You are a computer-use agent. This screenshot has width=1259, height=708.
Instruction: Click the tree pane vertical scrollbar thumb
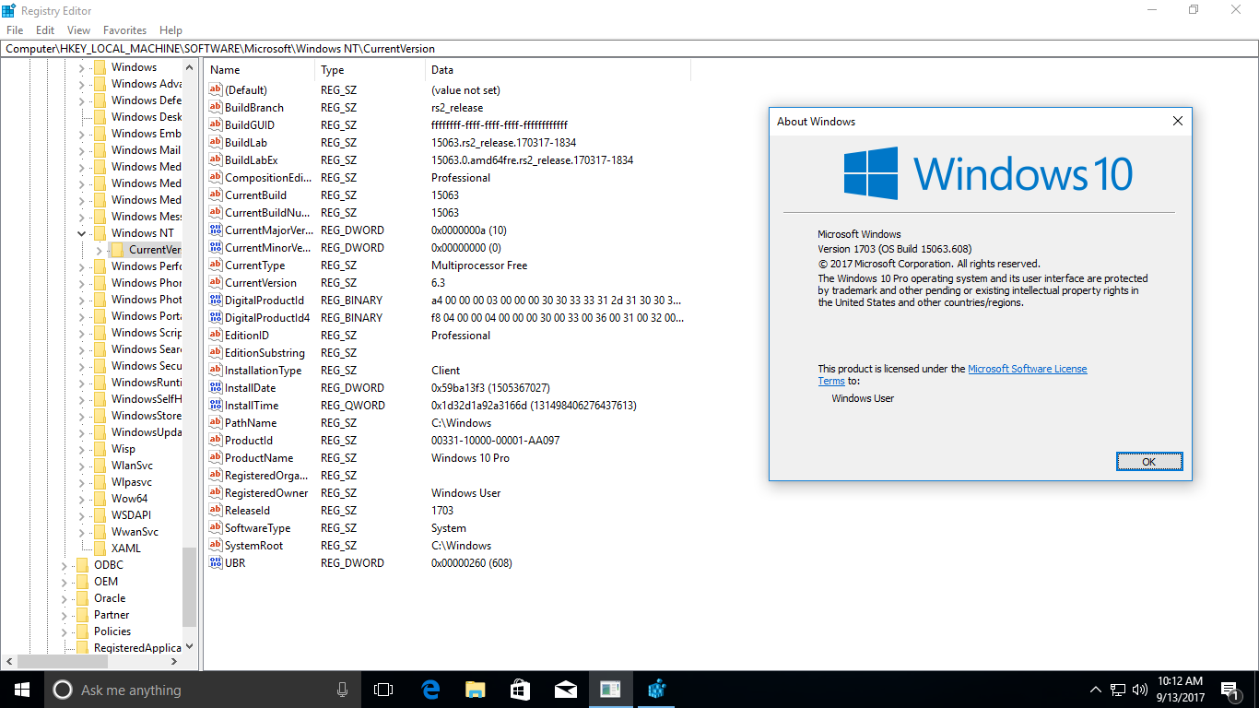coord(190,588)
